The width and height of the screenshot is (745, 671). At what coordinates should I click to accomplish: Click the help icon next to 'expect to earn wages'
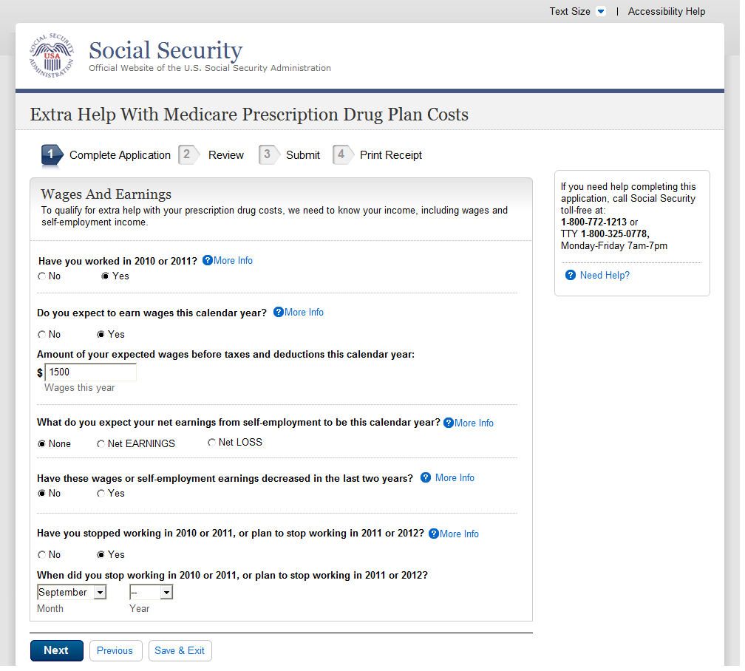(x=279, y=313)
